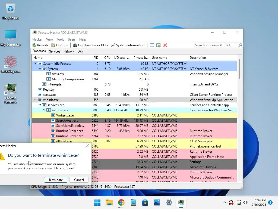Viewport: 278px width, 209px height.
Task: Collapse the System Idle Process node
Action: (36, 63)
